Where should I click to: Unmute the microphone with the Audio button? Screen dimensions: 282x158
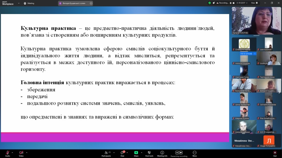click(x=7, y=153)
